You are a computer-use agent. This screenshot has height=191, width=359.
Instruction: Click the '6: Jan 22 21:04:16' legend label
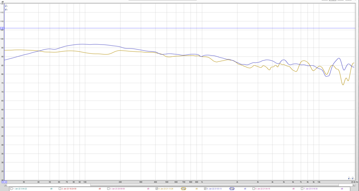(x=263, y=189)
